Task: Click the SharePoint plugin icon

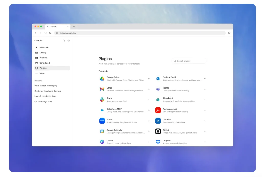Action: coord(158,100)
